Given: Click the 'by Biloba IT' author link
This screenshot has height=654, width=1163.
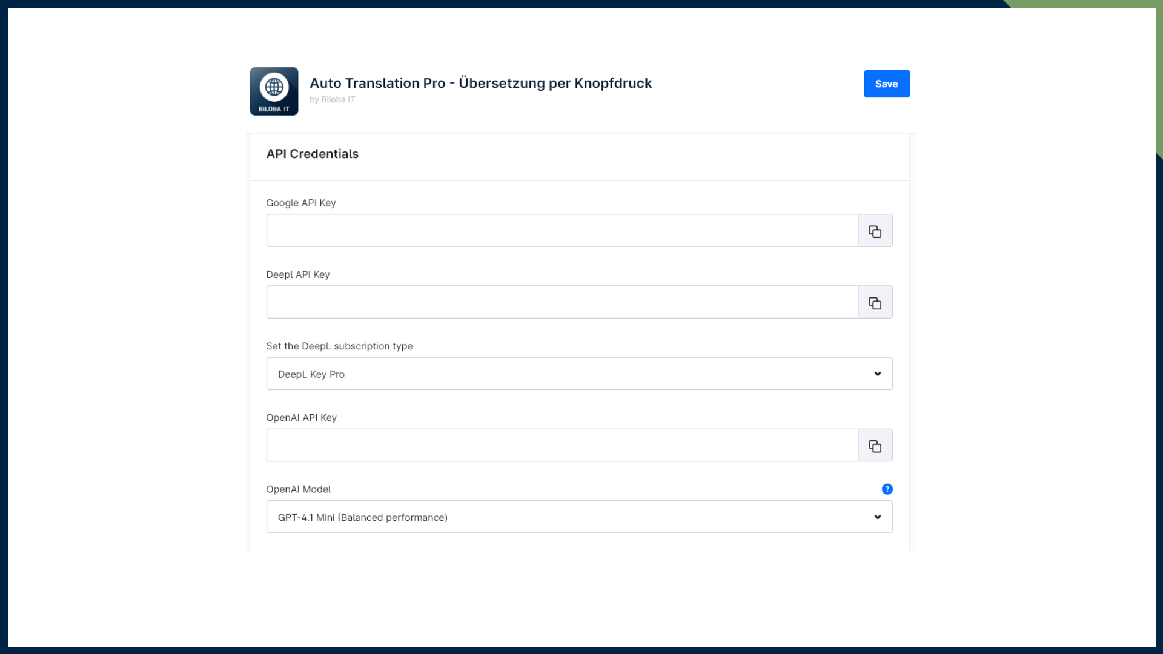Looking at the screenshot, I should click(x=332, y=100).
